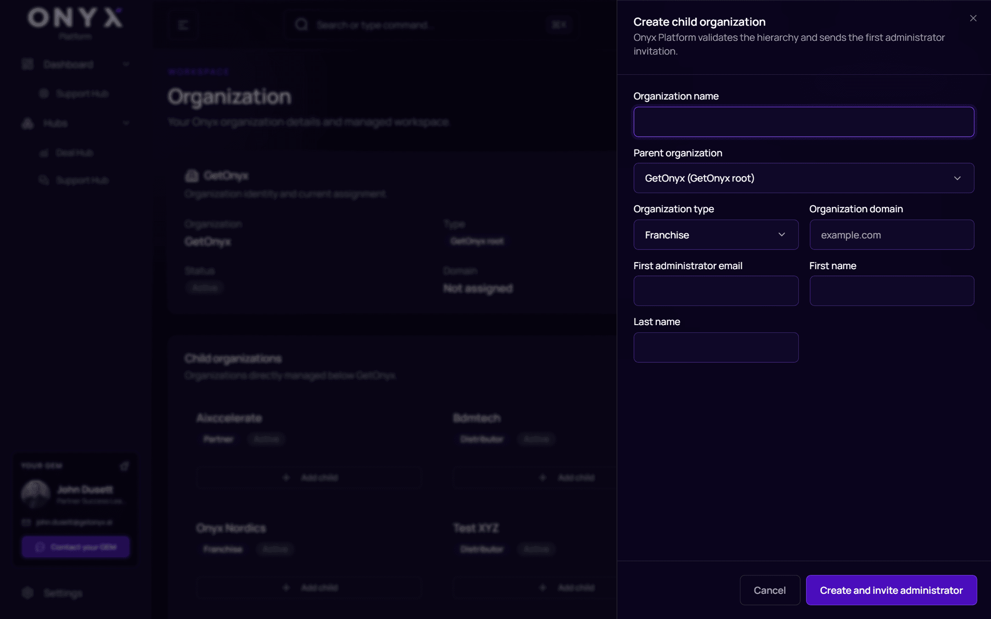The height and width of the screenshot is (619, 991).
Task: Click the Dashboard grid icon in sidebar
Action: [28, 64]
